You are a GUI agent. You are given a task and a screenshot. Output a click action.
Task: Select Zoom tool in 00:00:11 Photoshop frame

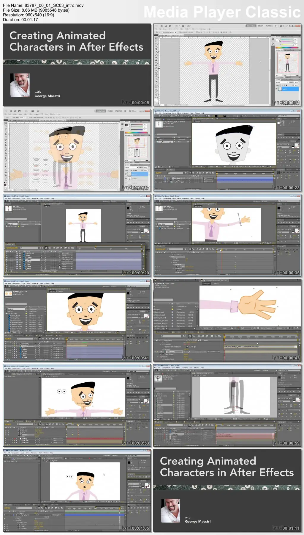pos(156,95)
